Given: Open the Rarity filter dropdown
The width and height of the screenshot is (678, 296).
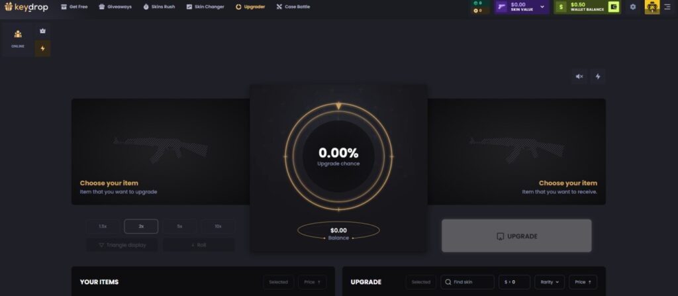Looking at the screenshot, I should 550,281.
